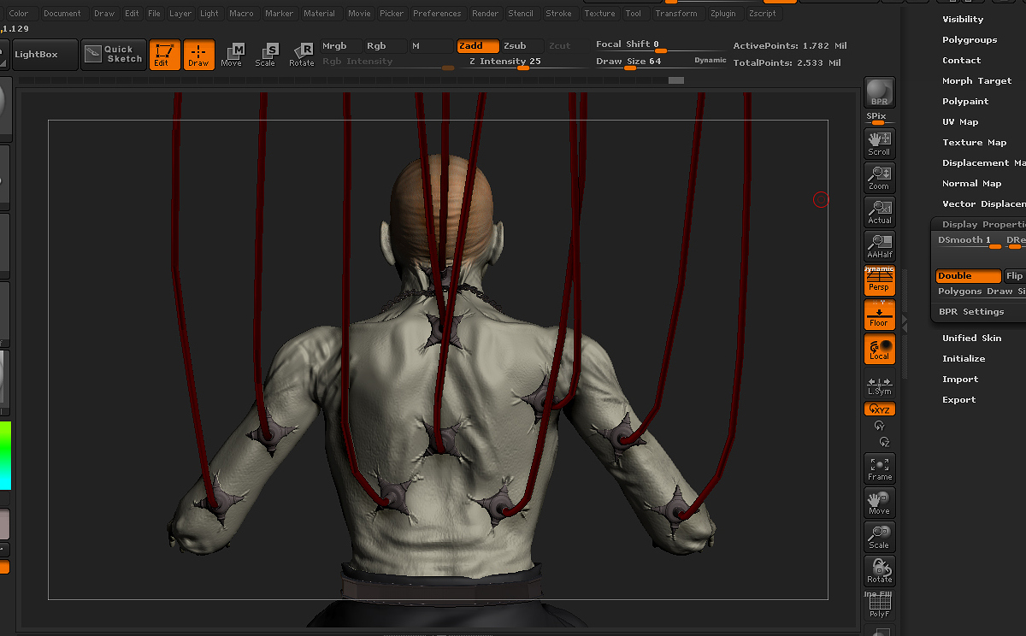Image resolution: width=1026 pixels, height=636 pixels.
Task: Click the Zoom canvas icon
Action: [x=880, y=178]
